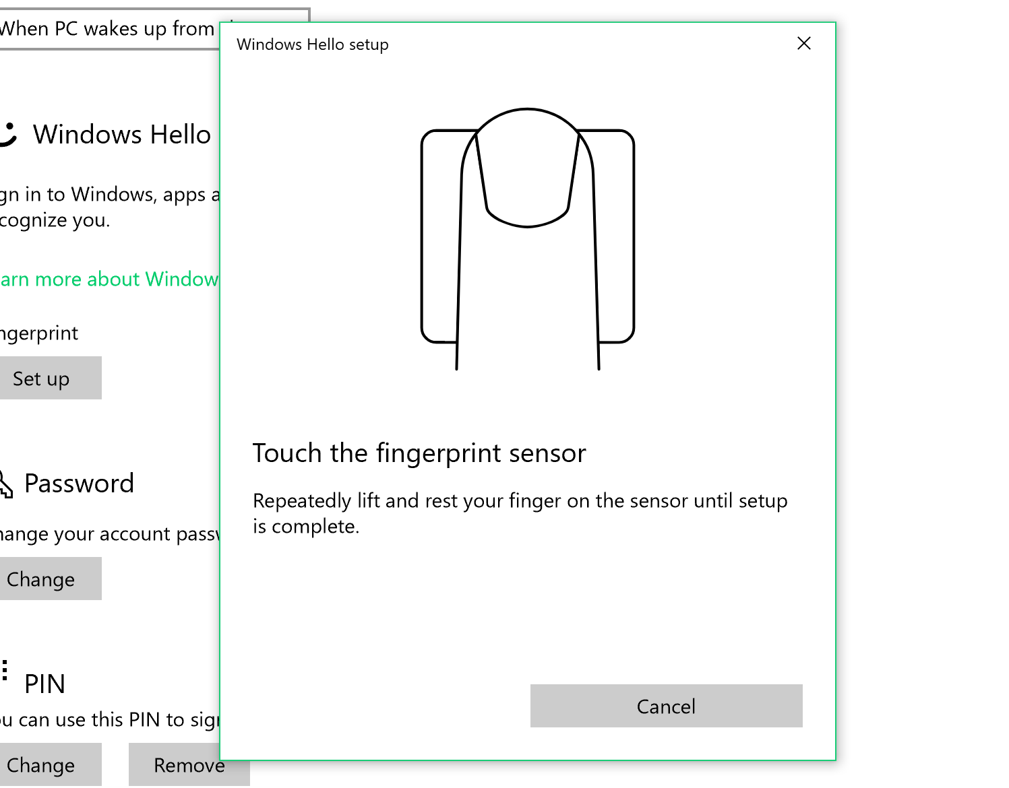Click the Fingerprint label in Settings
The width and height of the screenshot is (1009, 788).
(39, 333)
